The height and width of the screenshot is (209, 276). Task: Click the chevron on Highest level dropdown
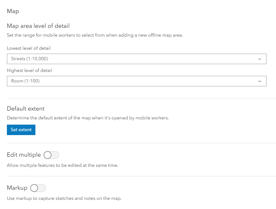coord(260,81)
